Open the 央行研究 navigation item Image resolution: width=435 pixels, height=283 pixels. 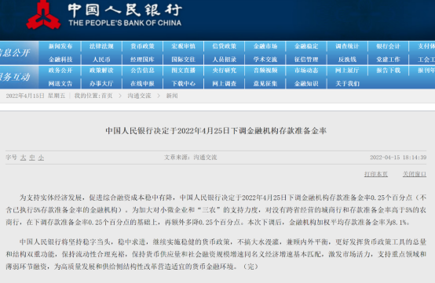pyautogui.click(x=224, y=71)
